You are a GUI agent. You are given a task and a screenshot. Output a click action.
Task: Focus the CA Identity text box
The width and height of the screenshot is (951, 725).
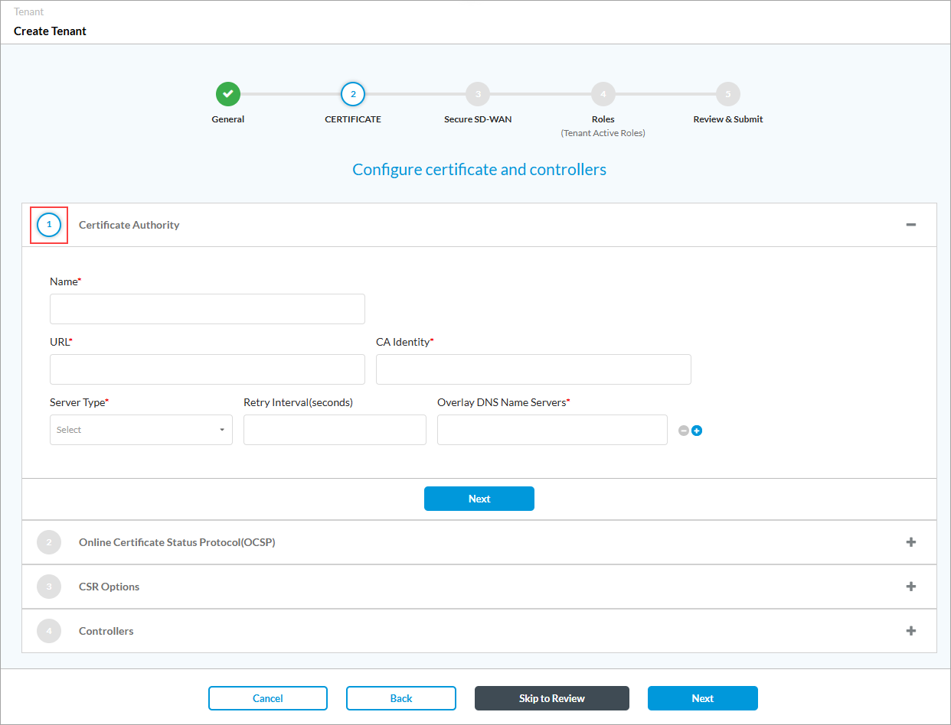point(533,369)
